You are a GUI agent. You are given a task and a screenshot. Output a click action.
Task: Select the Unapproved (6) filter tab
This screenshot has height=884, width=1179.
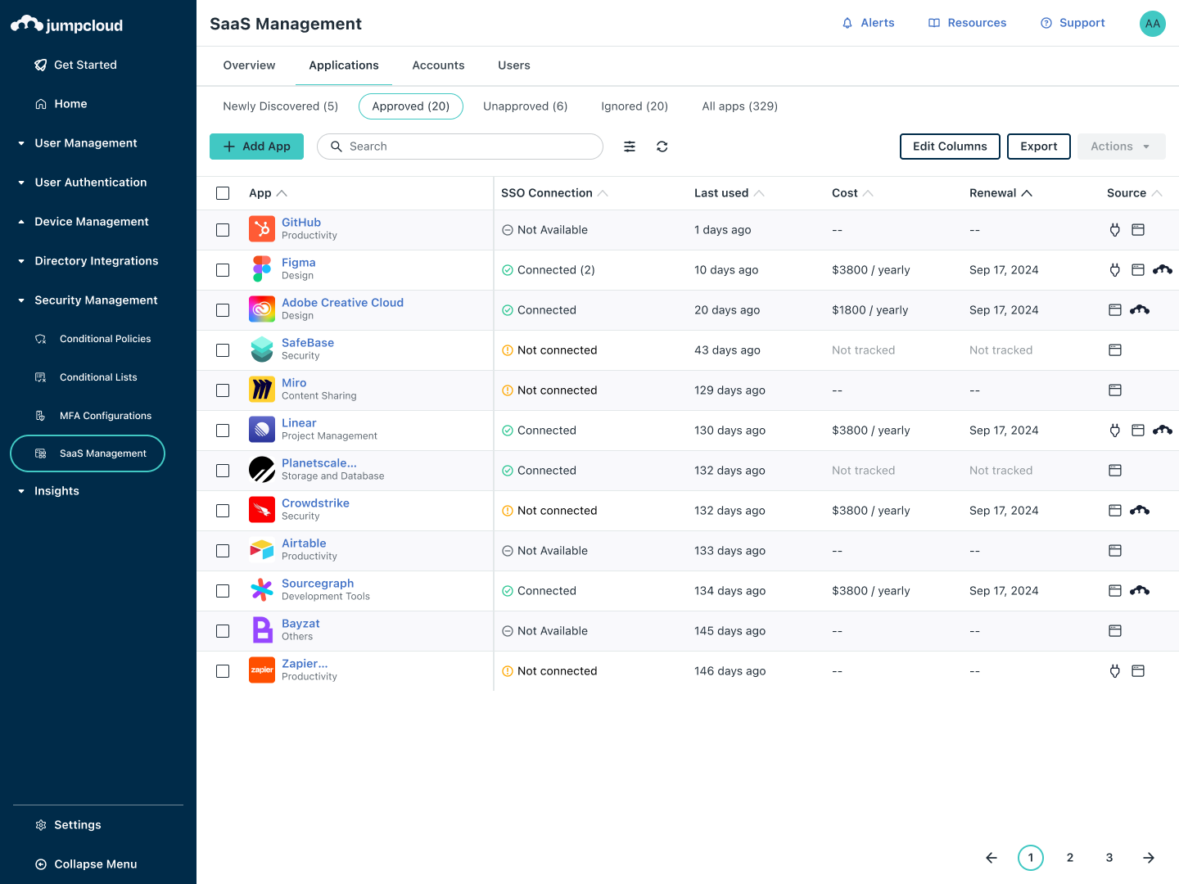(525, 106)
